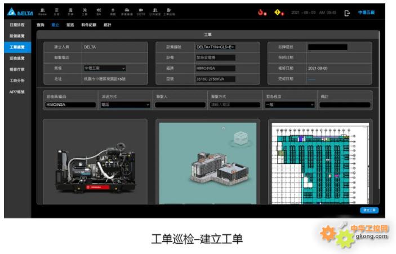
Task: Click the red fire alarm icon
Action: [x=261, y=12]
